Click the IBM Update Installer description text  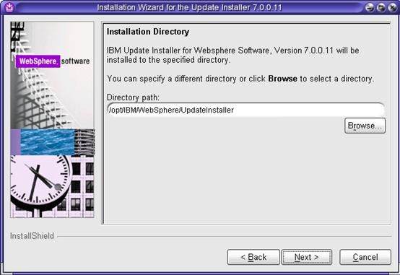[x=233, y=55]
